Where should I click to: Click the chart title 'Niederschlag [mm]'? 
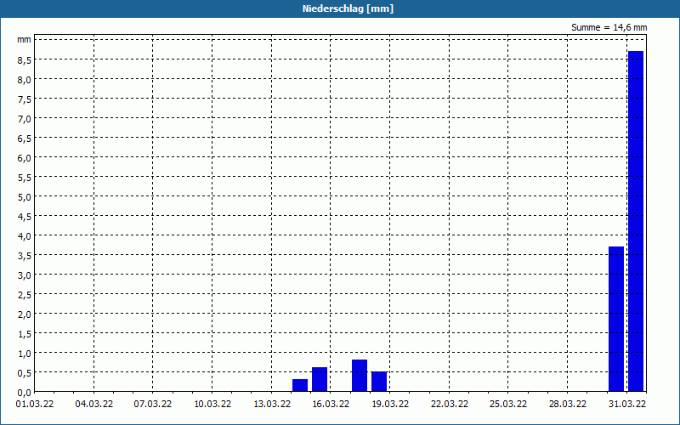pos(348,8)
